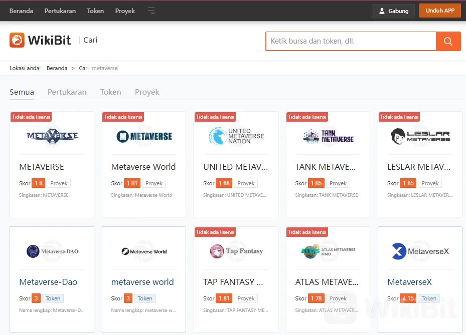
Task: Click the 1.88 score badge on United Metaverse
Action: [x=224, y=183]
